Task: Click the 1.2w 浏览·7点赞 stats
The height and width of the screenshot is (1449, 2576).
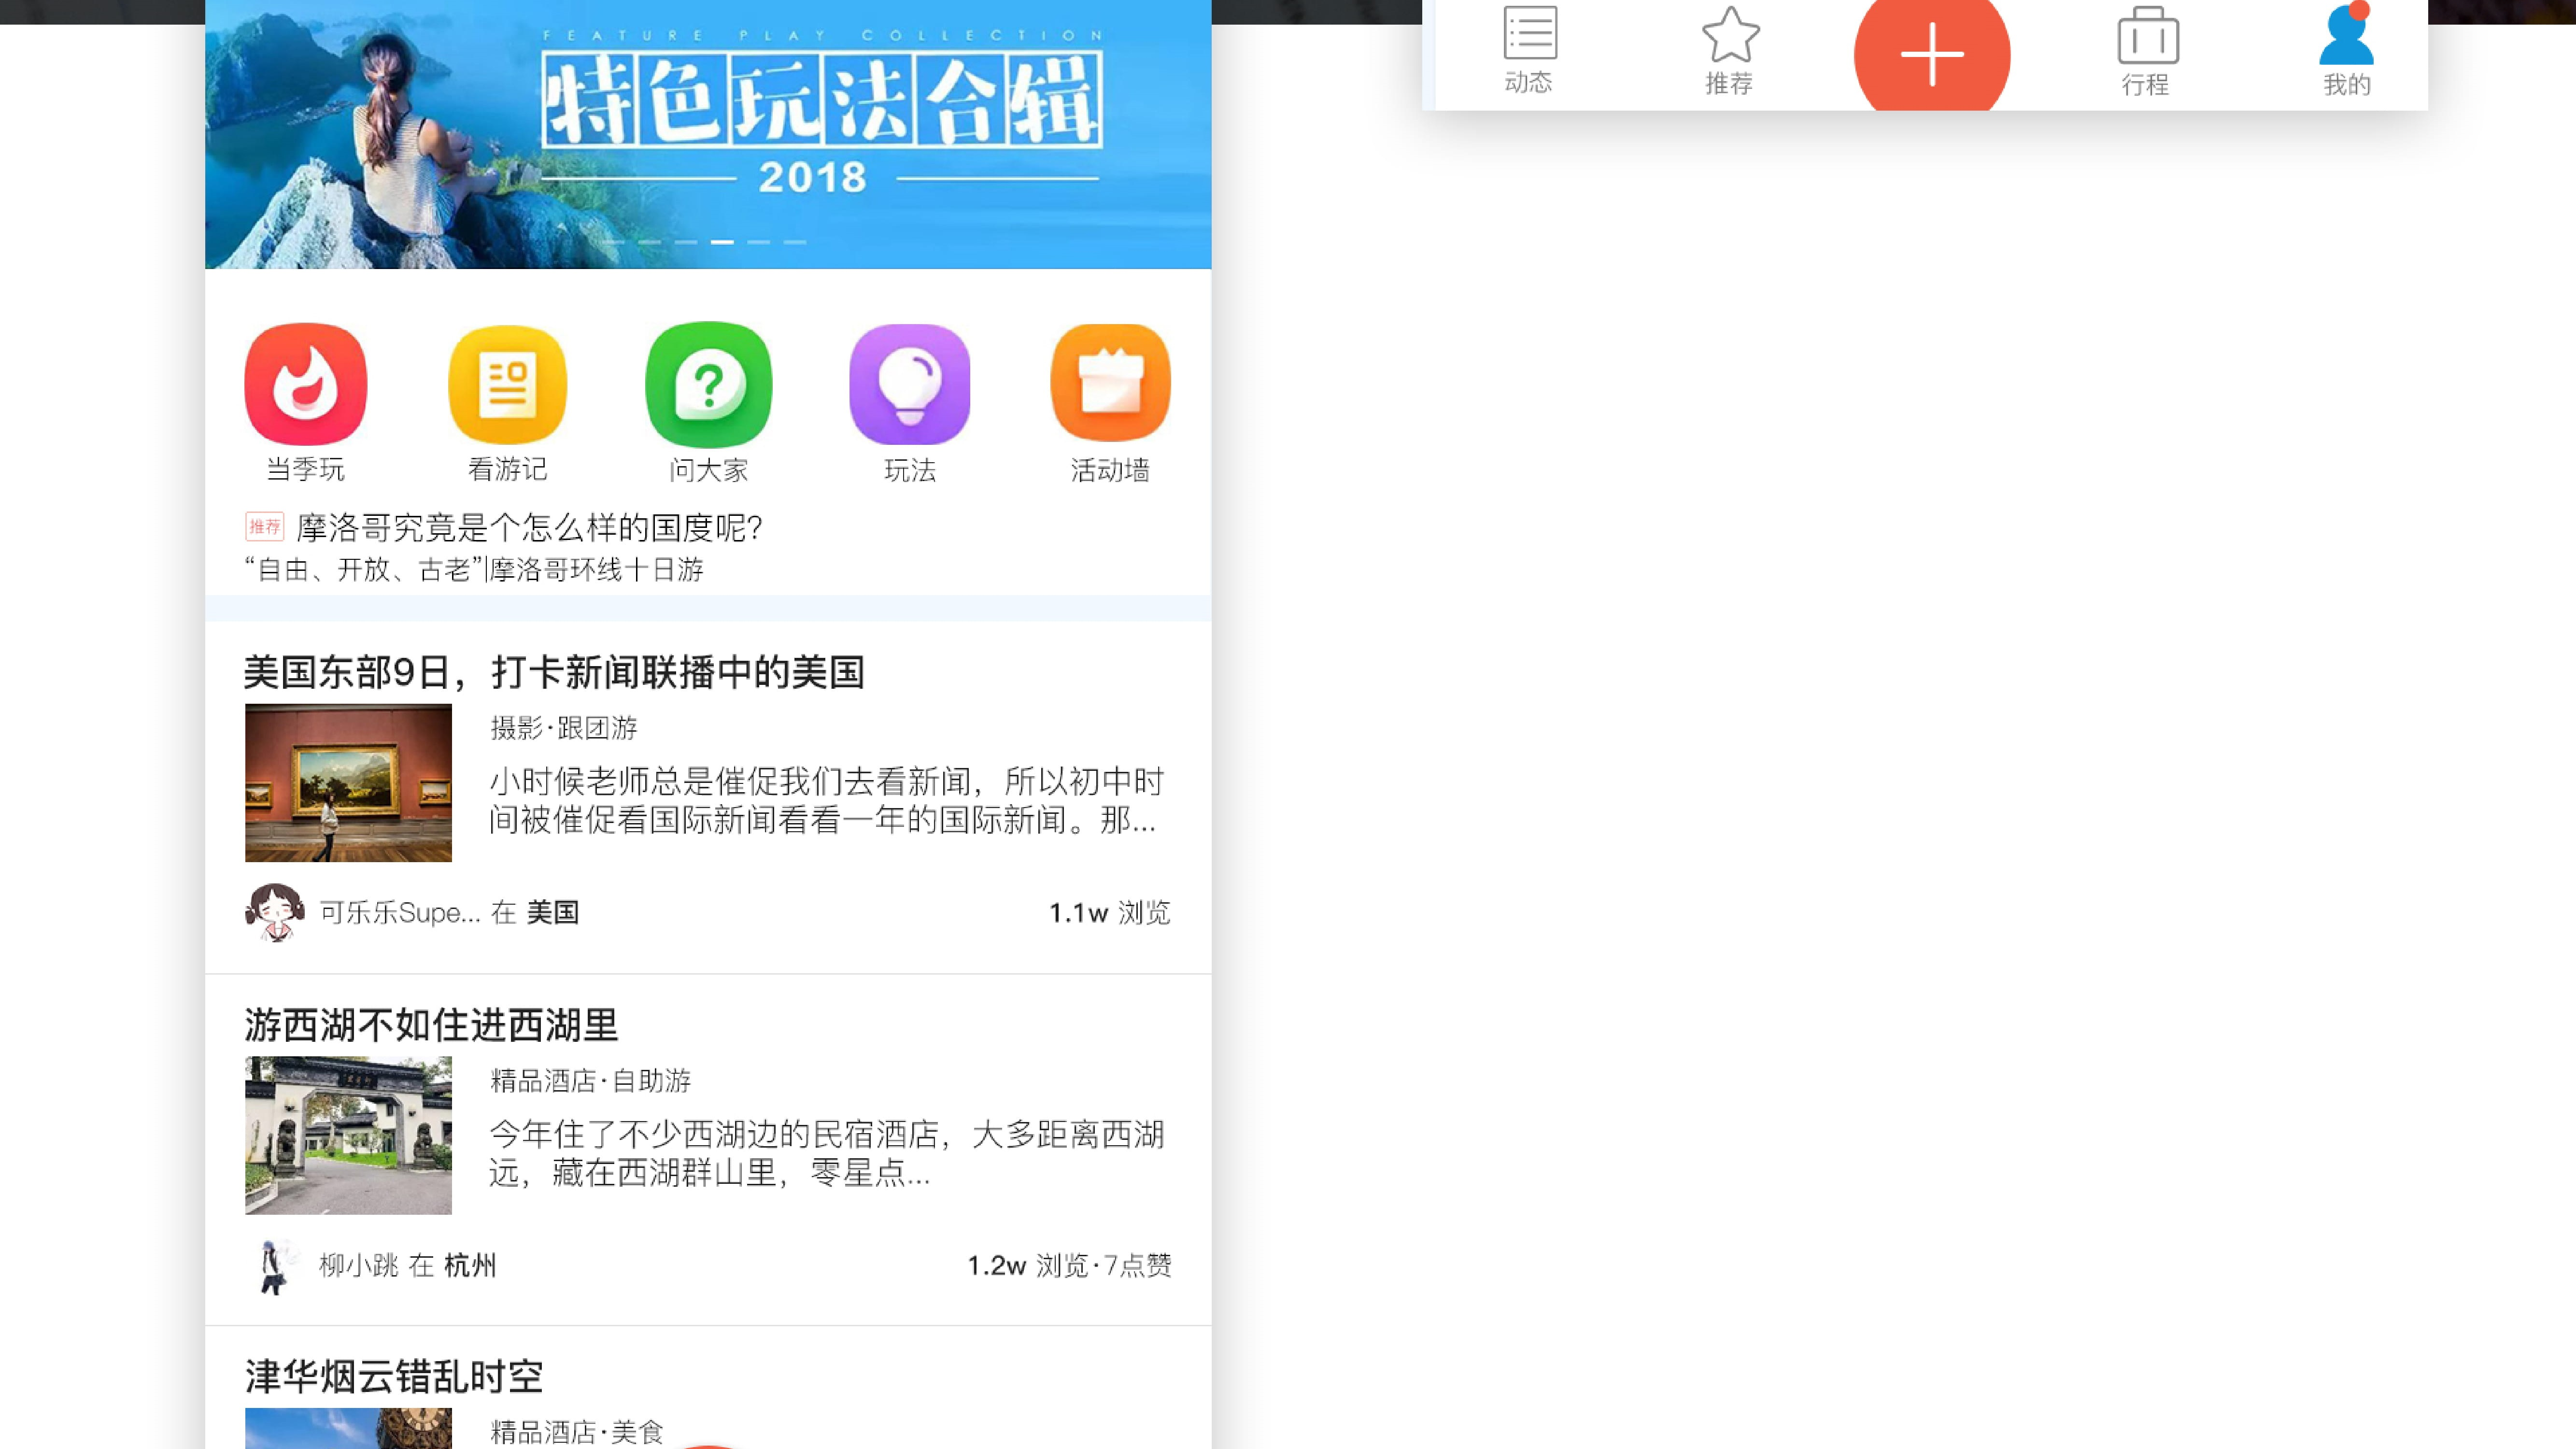Action: tap(1070, 1265)
